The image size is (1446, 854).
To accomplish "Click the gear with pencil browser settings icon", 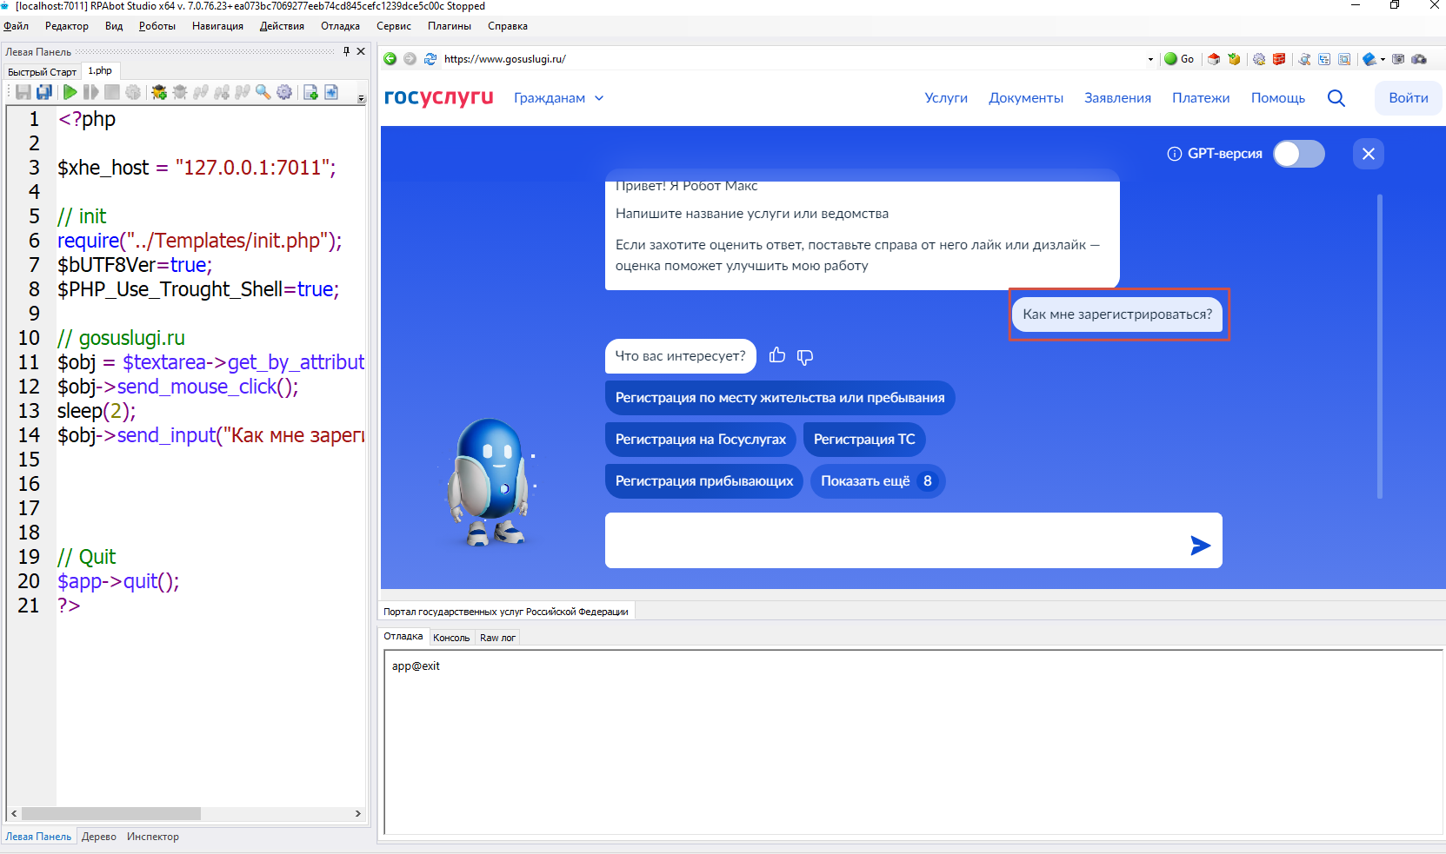I will point(1259,59).
